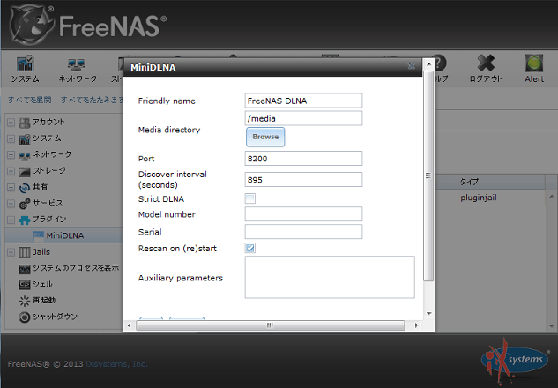
Task: Expand the アカウント tree node
Action: tap(11, 123)
